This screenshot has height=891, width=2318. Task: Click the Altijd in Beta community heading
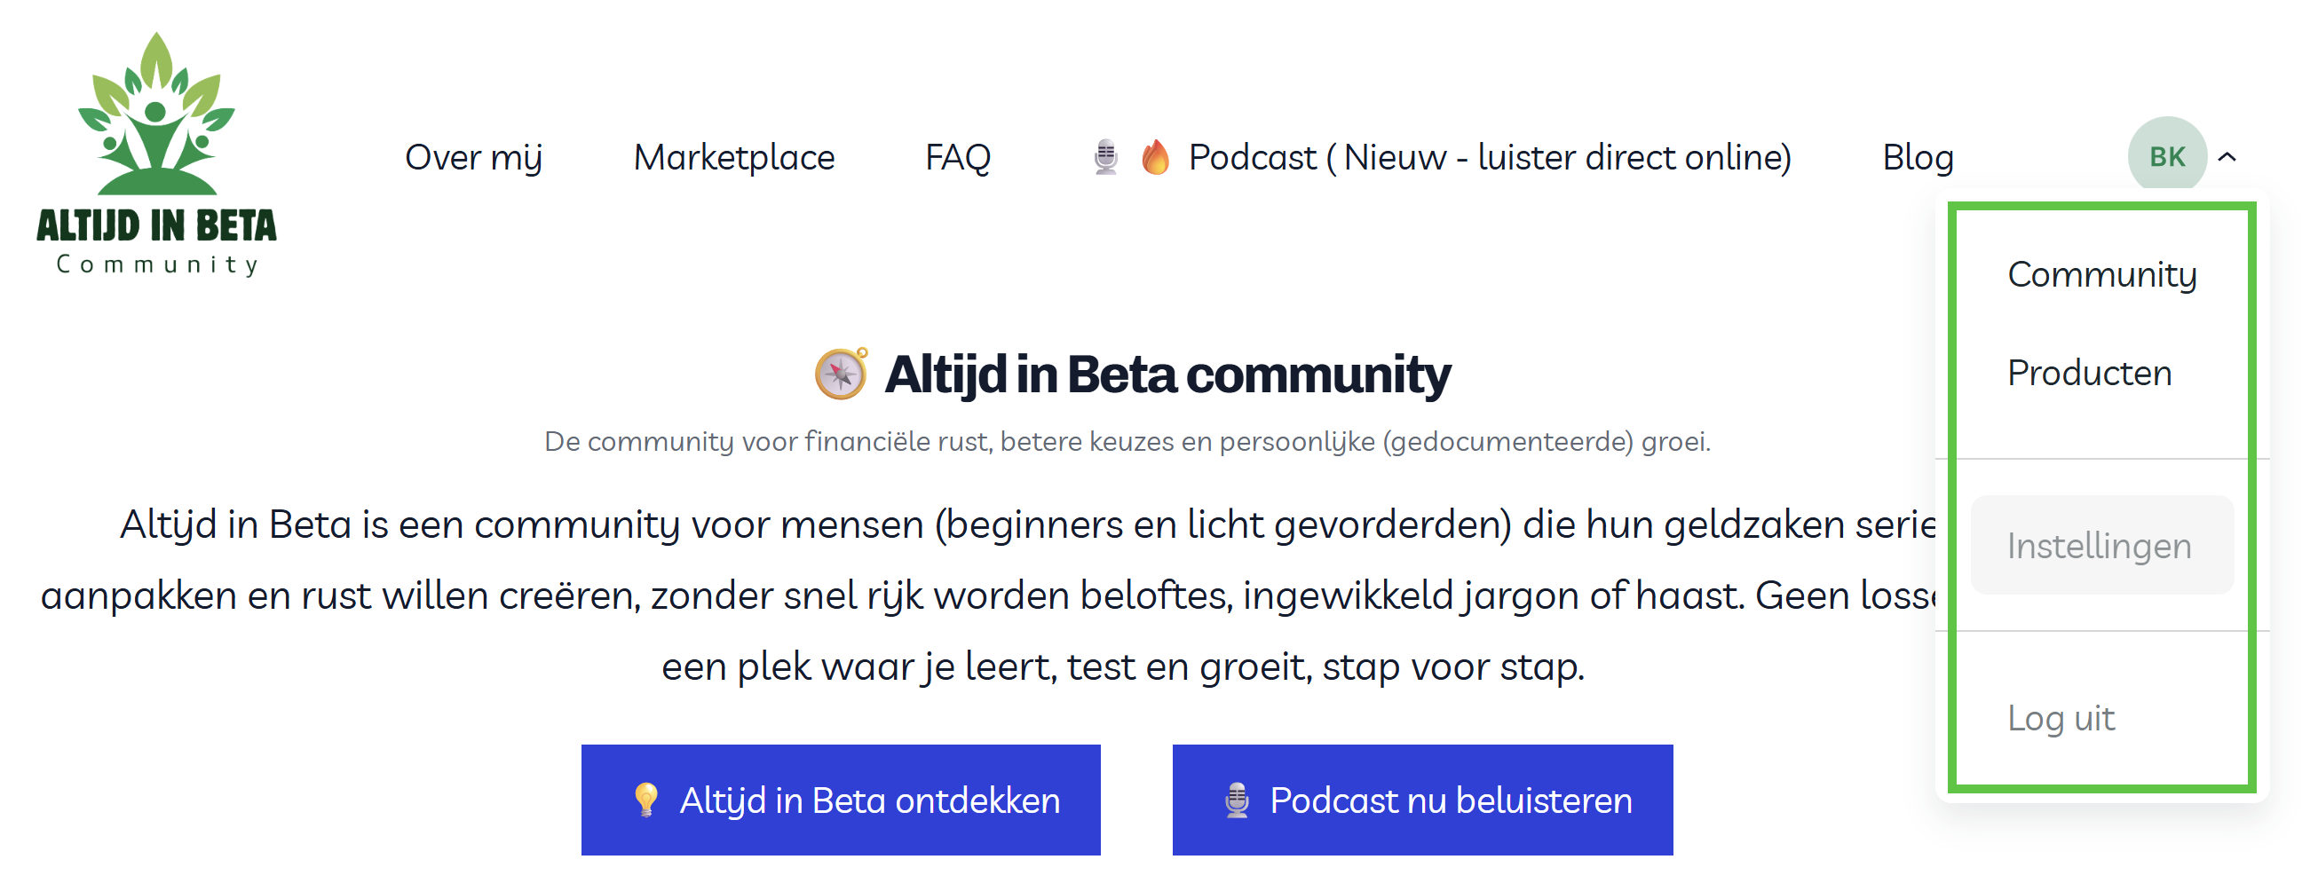point(1167,374)
